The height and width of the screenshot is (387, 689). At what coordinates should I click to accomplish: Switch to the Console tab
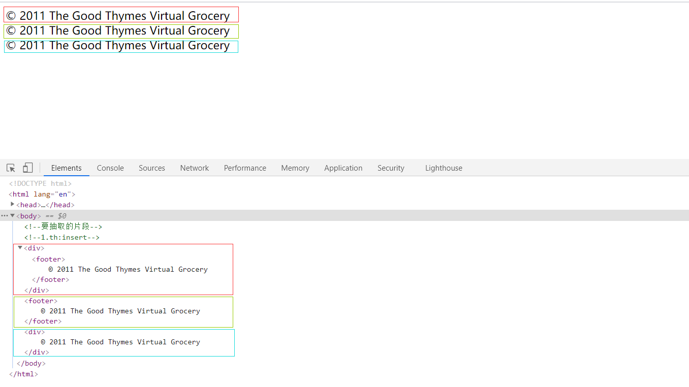click(110, 168)
